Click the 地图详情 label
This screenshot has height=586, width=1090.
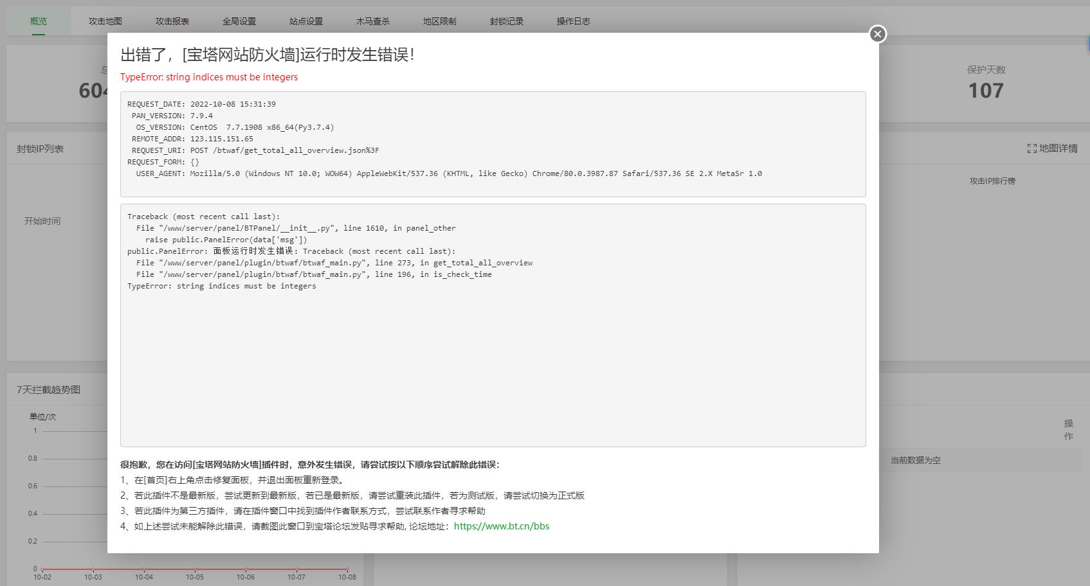(x=1058, y=148)
